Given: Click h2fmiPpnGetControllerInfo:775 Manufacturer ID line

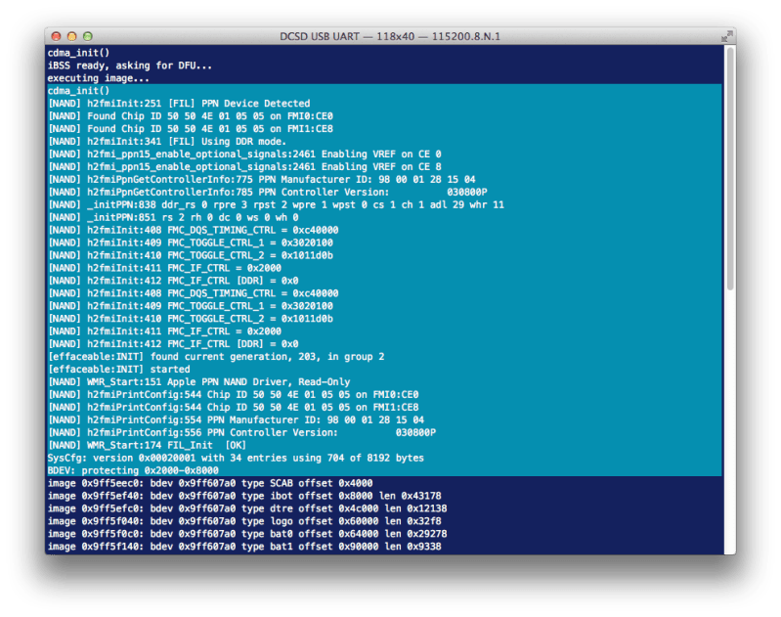Looking at the screenshot, I should tap(262, 179).
